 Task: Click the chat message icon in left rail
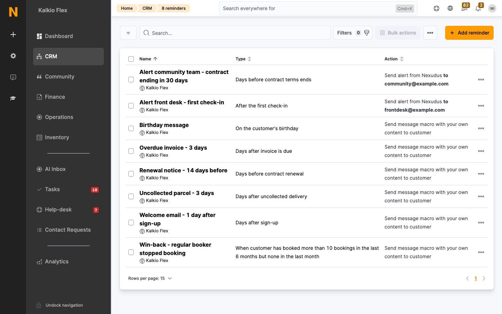(x=13, y=77)
